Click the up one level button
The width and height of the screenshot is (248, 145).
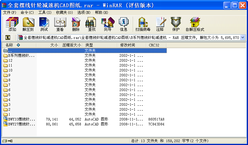8,37
